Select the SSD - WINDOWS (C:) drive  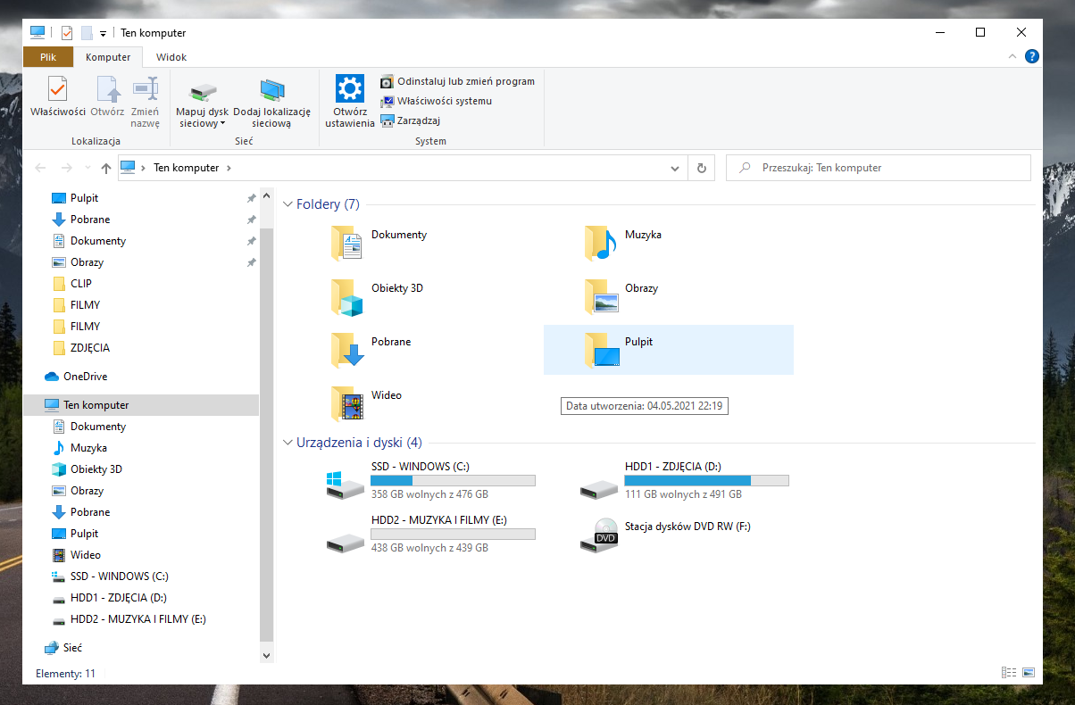(346, 480)
